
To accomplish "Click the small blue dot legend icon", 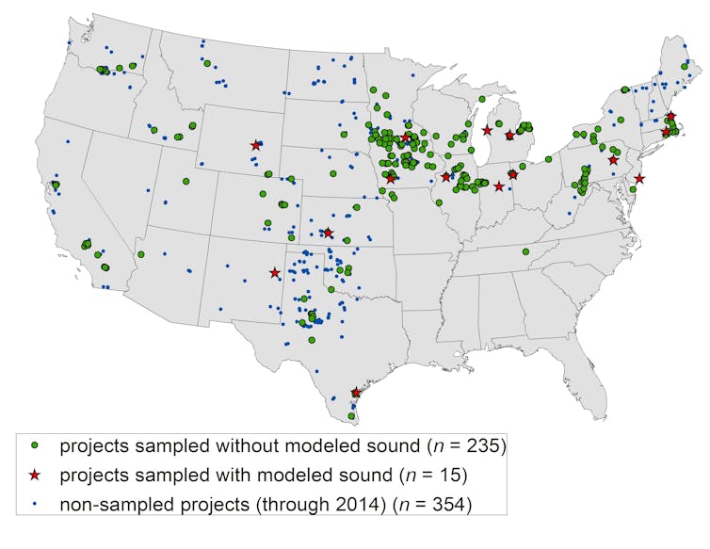I will 34,505.
